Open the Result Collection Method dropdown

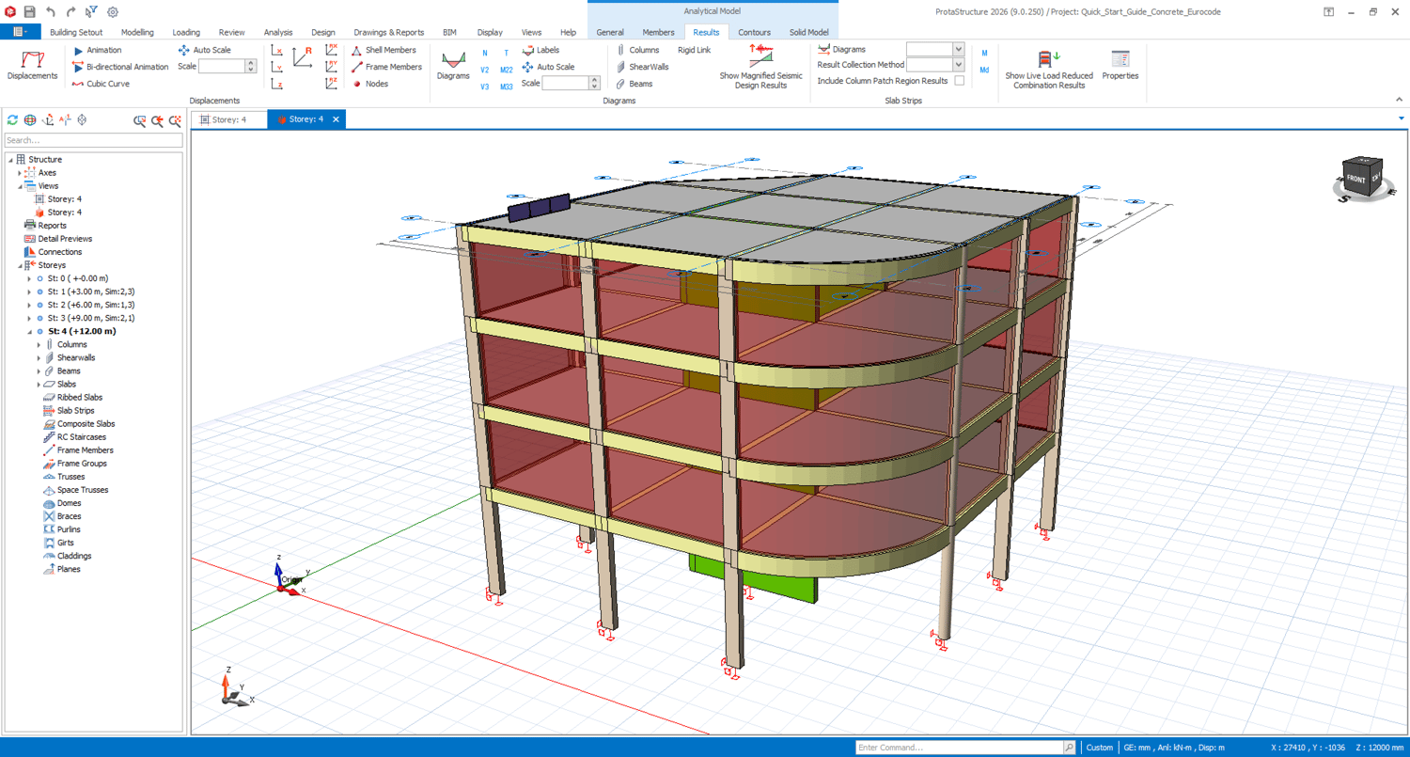click(958, 65)
